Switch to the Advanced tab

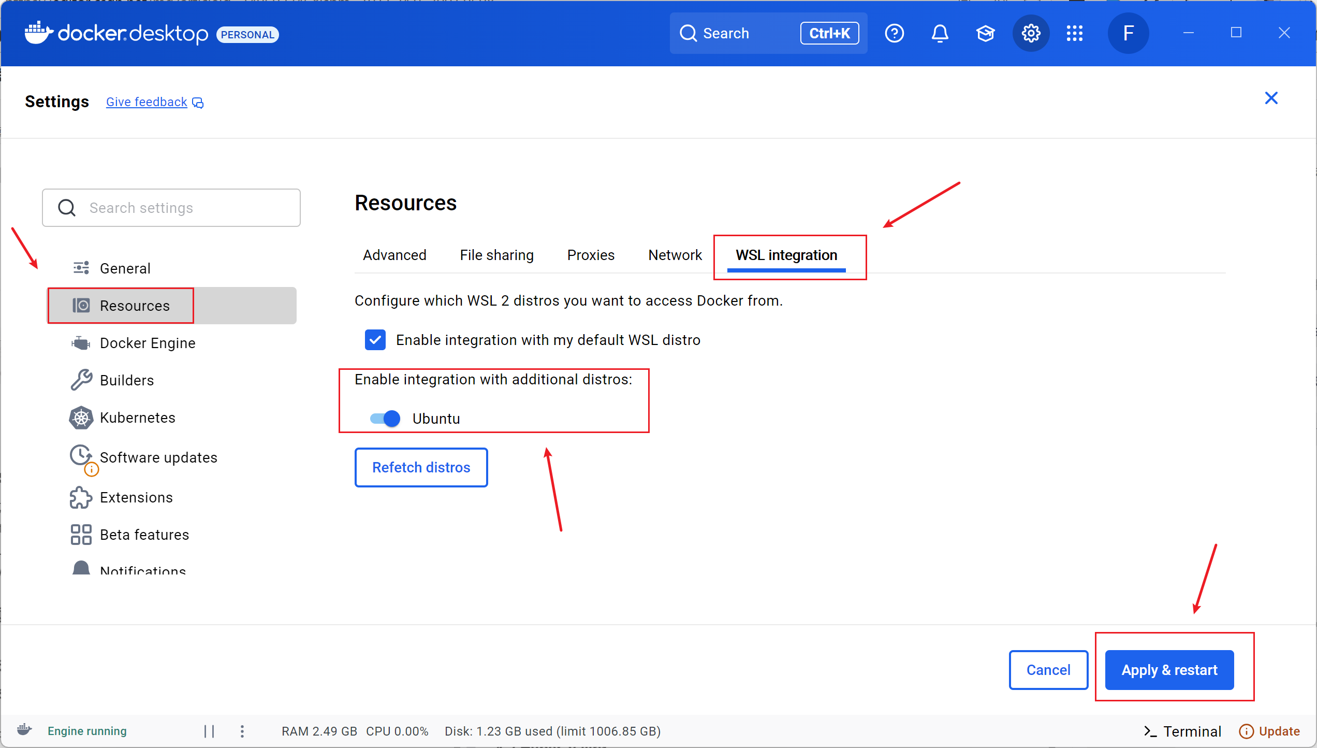tap(394, 255)
